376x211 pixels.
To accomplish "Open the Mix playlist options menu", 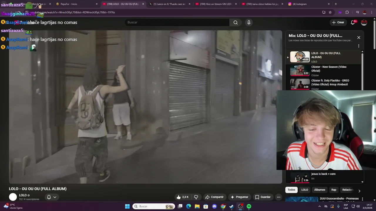I will coord(359,46).
